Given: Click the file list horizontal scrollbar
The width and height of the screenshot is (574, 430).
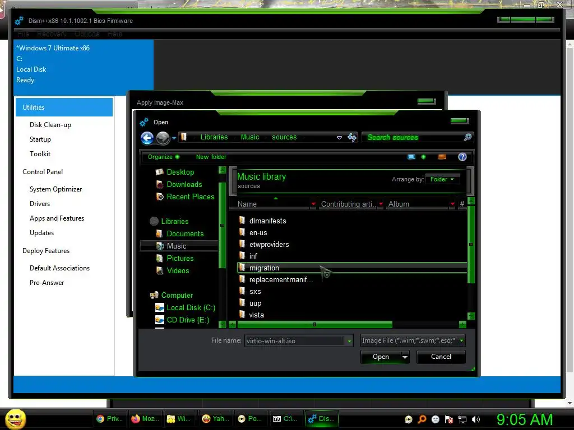Looking at the screenshot, I should (x=315, y=324).
